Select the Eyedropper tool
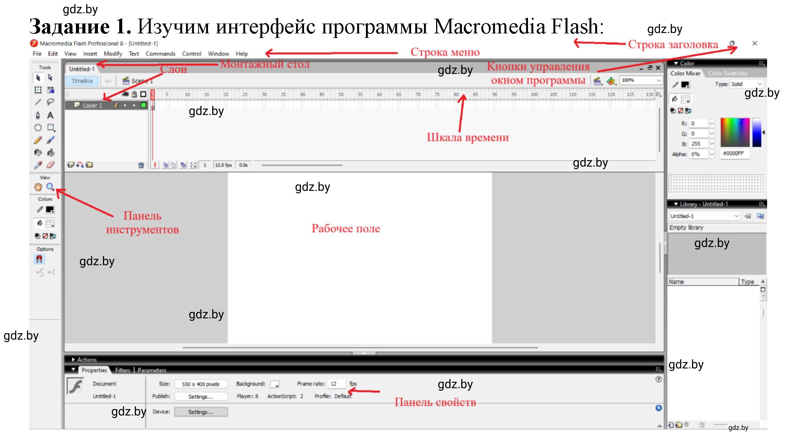This screenshot has width=788, height=436. 38,165
